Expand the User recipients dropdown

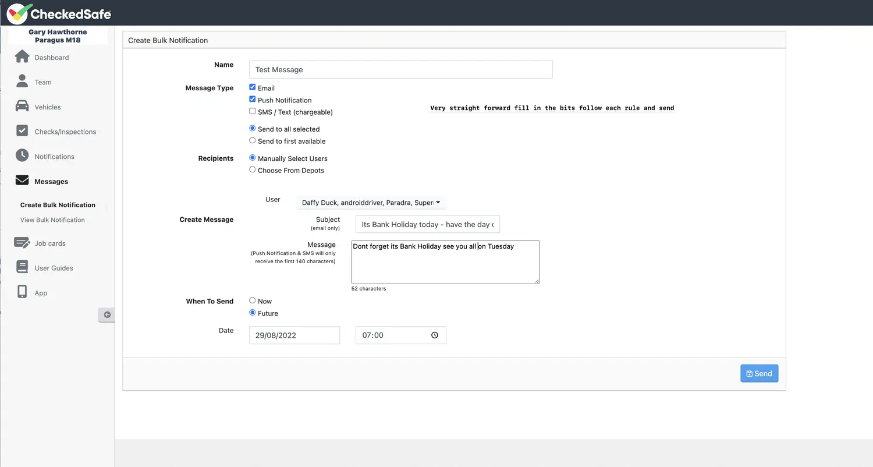tap(371, 203)
